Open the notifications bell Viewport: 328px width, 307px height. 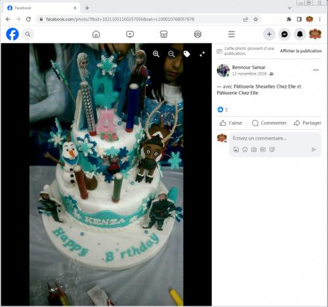(300, 34)
